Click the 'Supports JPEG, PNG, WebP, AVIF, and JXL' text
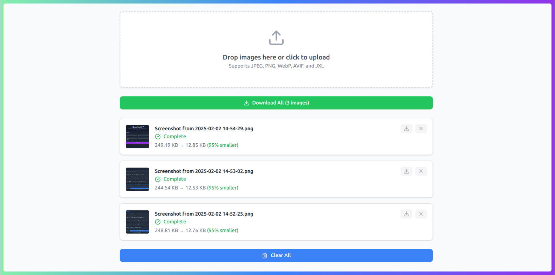 tap(276, 66)
